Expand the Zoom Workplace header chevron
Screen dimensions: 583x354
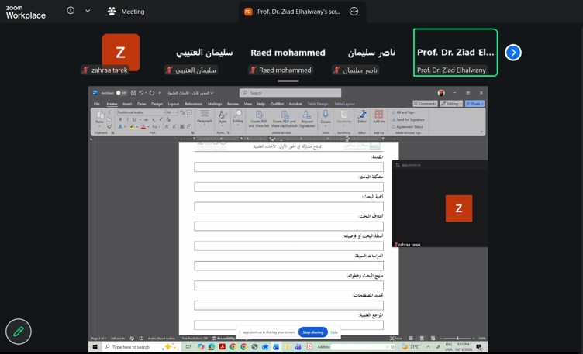[88, 11]
